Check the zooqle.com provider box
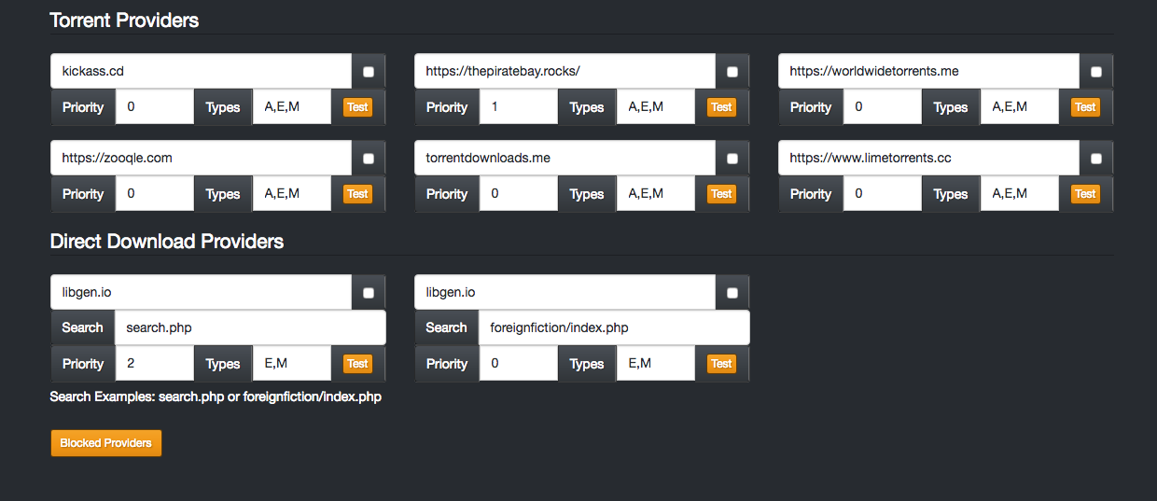The width and height of the screenshot is (1157, 501). [368, 159]
